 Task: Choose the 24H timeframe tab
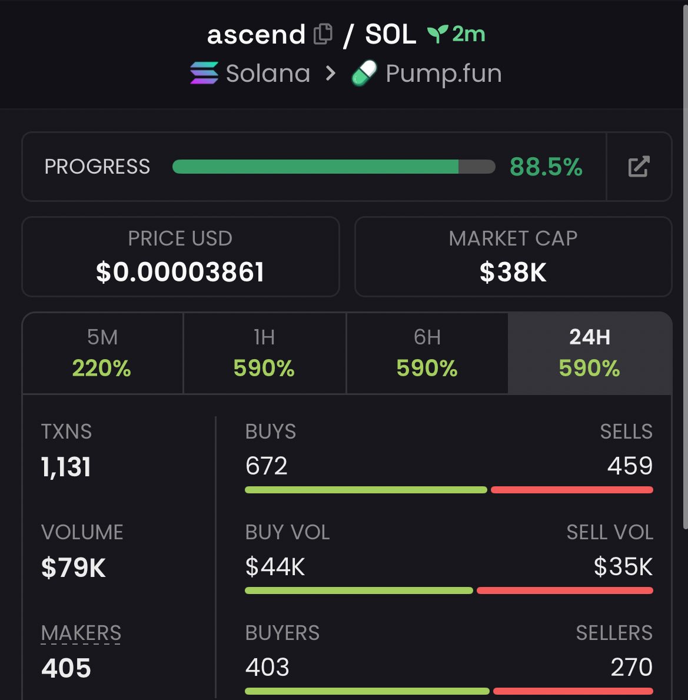(x=589, y=353)
